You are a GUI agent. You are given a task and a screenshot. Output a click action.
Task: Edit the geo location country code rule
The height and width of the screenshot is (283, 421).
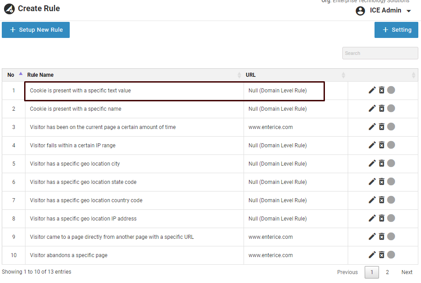click(372, 200)
